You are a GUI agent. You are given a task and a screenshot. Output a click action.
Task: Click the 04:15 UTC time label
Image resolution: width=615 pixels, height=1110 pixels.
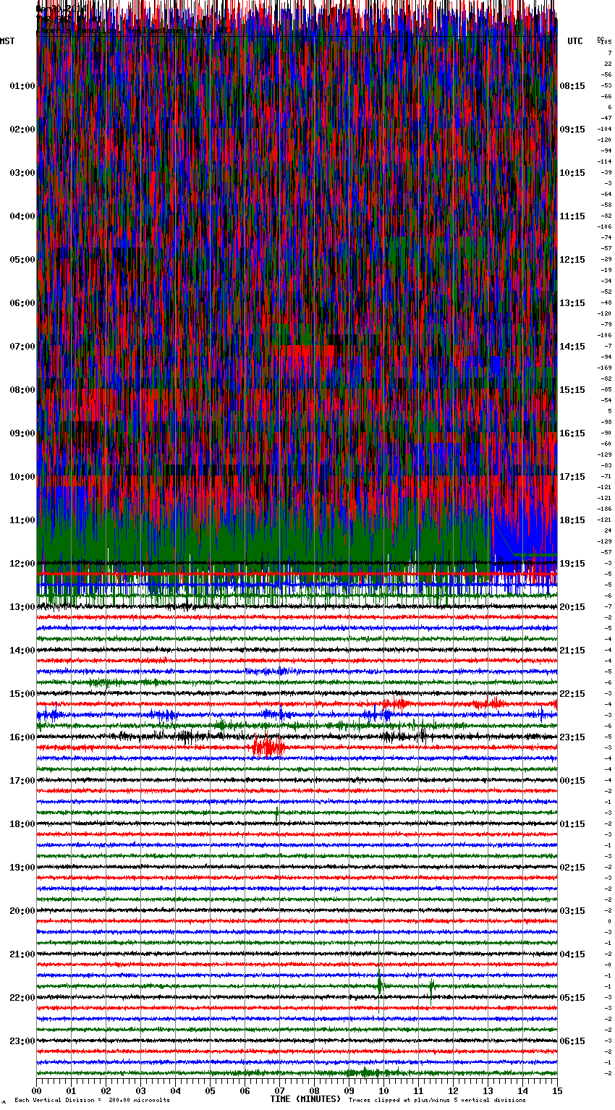(x=572, y=954)
